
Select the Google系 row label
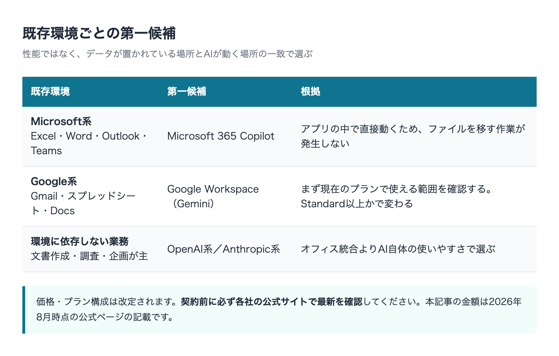pyautogui.click(x=54, y=181)
